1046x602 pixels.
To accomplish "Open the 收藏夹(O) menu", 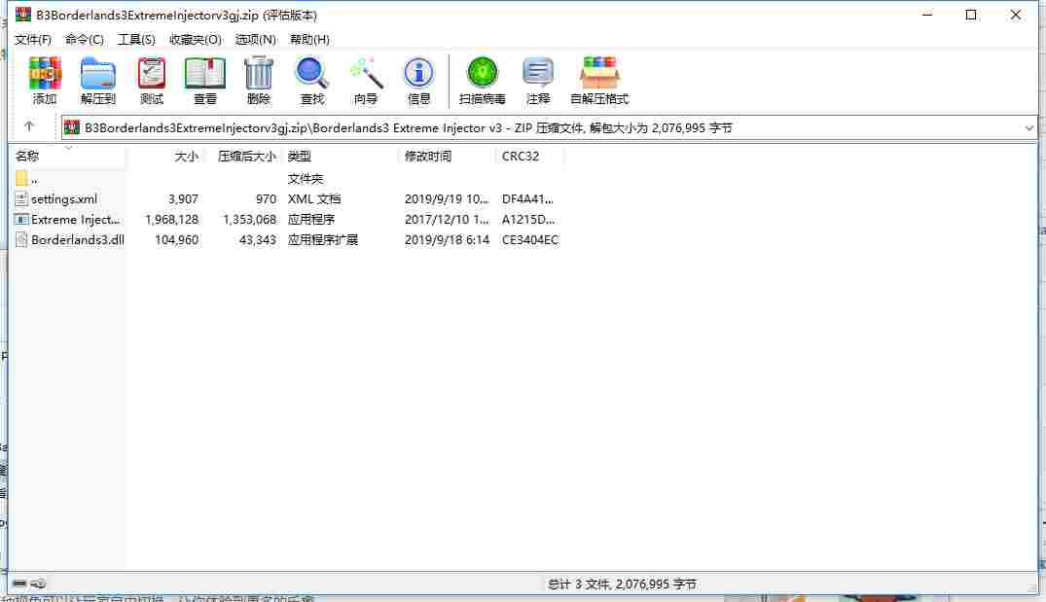I will tap(195, 39).
